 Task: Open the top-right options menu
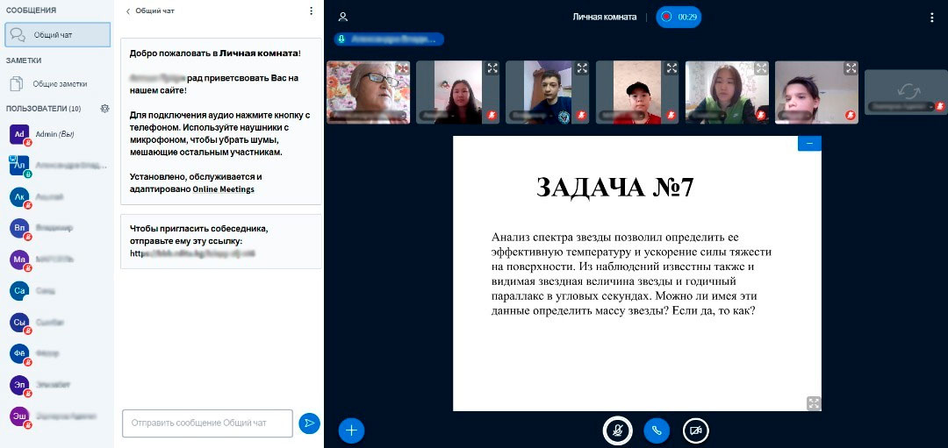(931, 17)
